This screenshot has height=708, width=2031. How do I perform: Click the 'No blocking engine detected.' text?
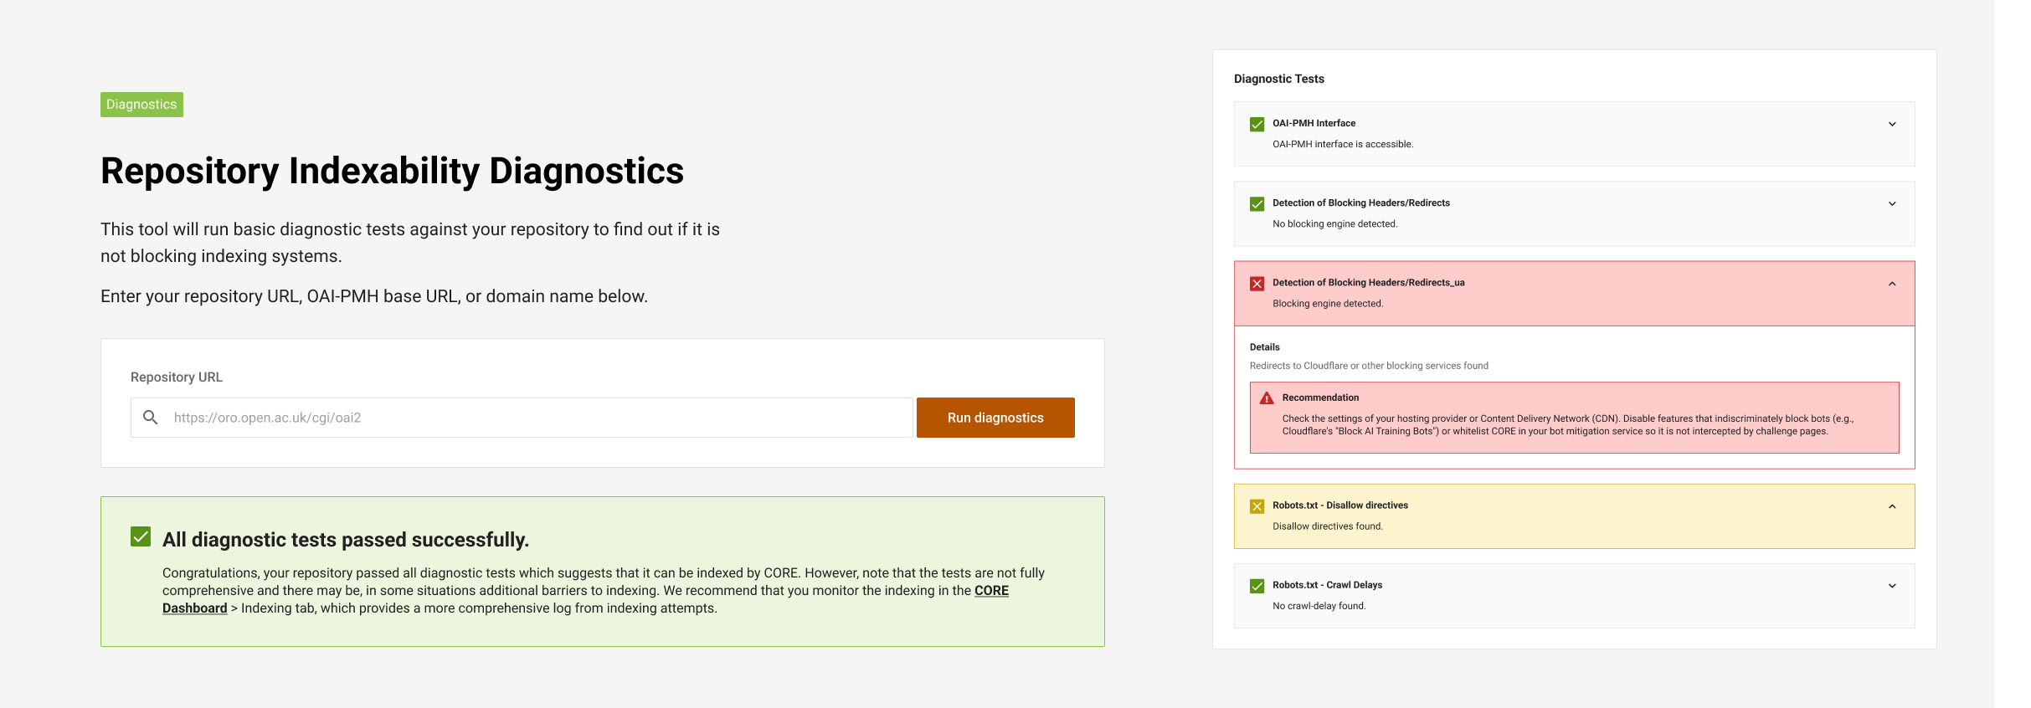tap(1334, 223)
